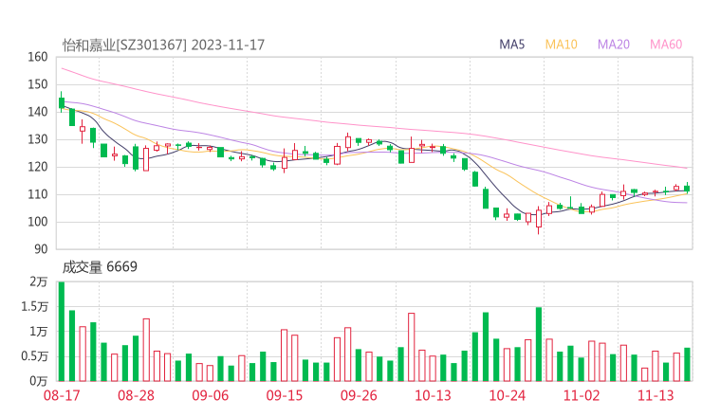Click the 160 price axis value
The image size is (702, 417).
pyautogui.click(x=38, y=57)
